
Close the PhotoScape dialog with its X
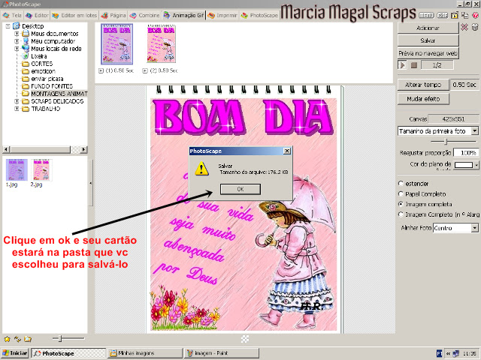tap(287, 151)
